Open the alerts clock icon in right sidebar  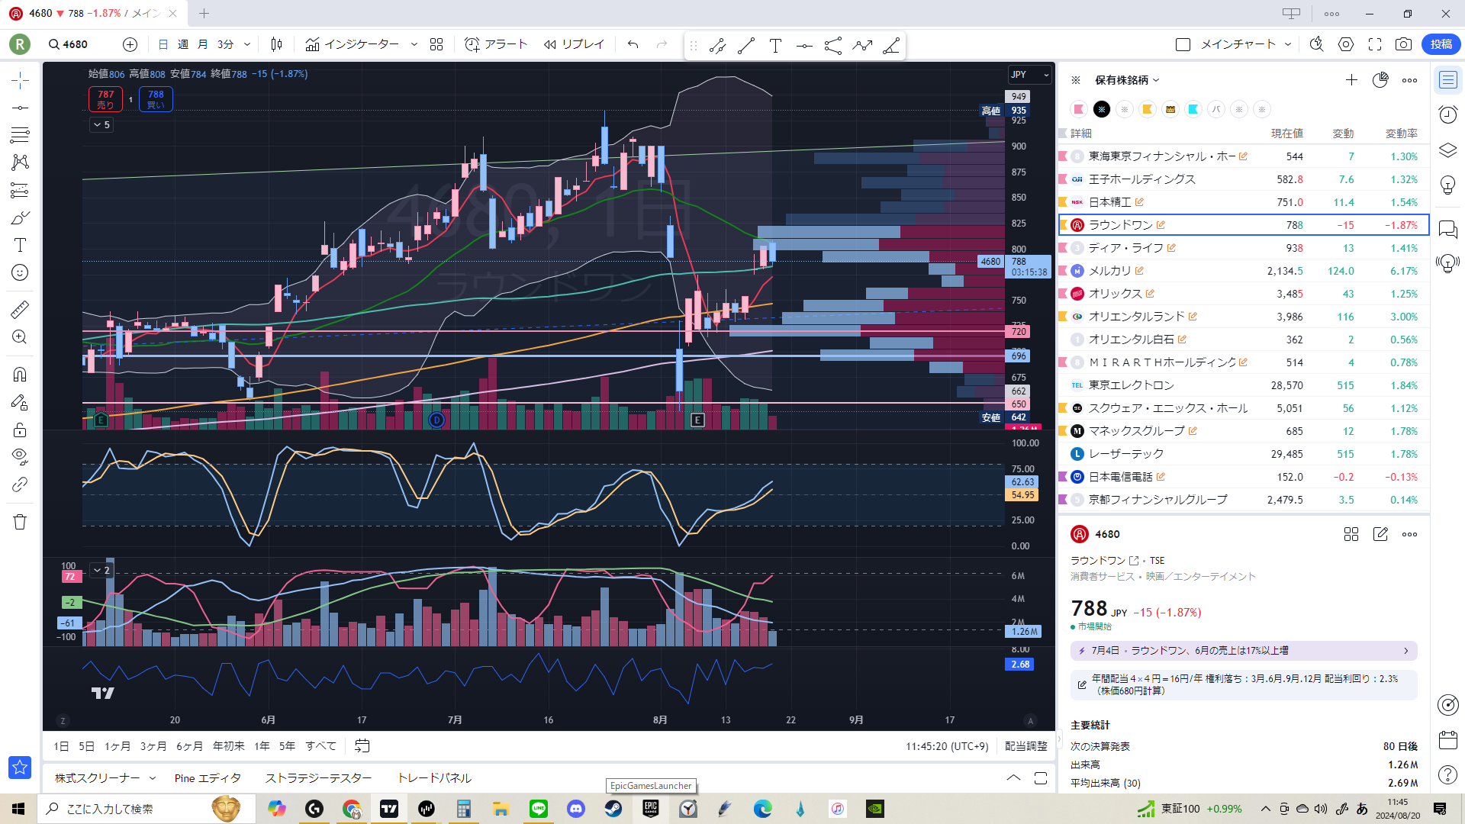[x=1447, y=114]
